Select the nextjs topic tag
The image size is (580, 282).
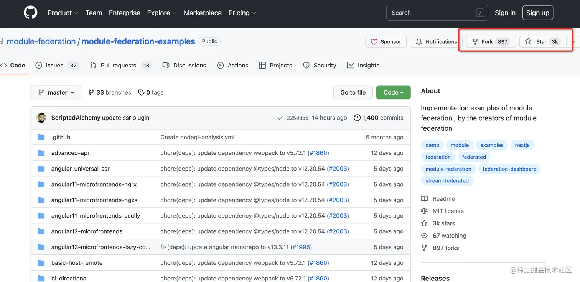pyautogui.click(x=522, y=145)
